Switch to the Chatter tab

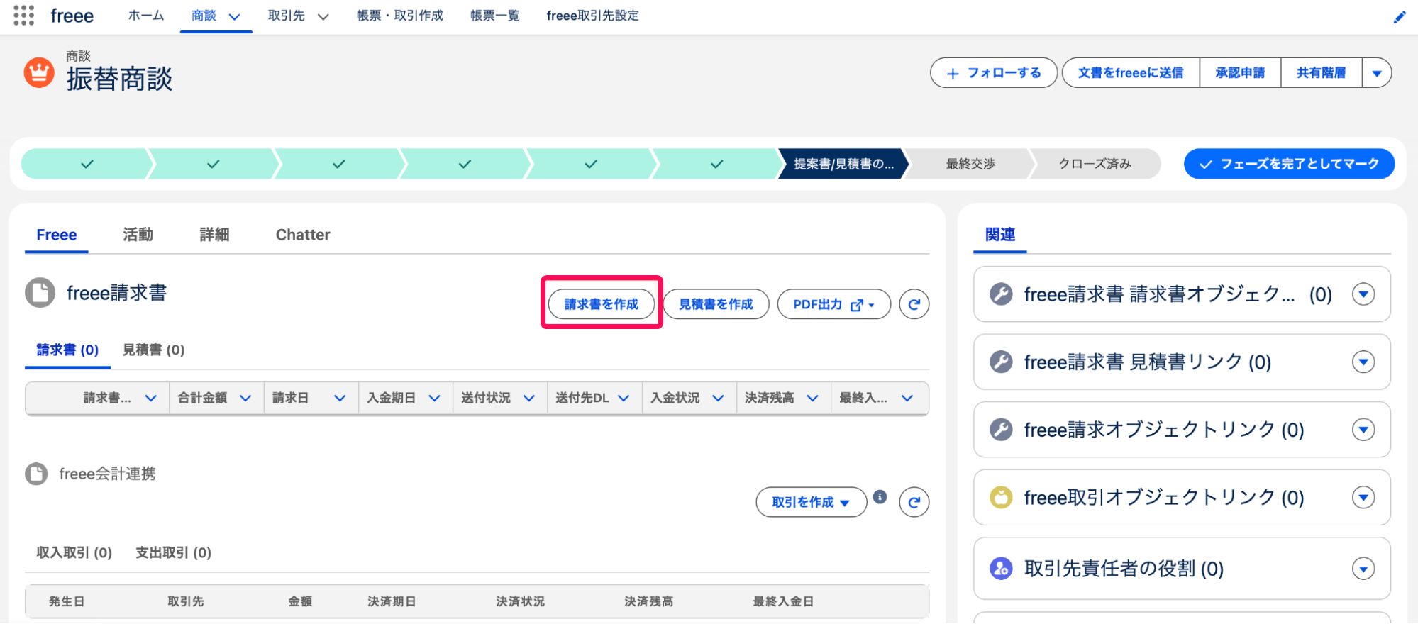coord(303,235)
